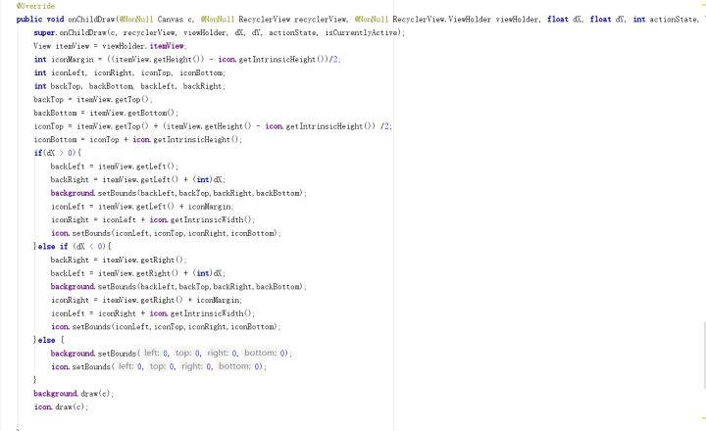The width and height of the screenshot is (706, 431).
Task: Click the 'int iconMargin' declaration line
Action: click(187, 60)
